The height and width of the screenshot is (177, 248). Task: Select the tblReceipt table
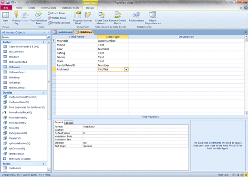click(x=15, y=83)
